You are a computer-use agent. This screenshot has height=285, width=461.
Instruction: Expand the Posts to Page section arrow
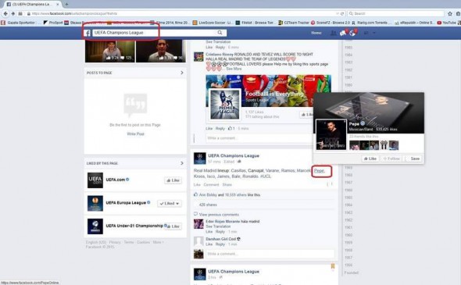pos(182,73)
